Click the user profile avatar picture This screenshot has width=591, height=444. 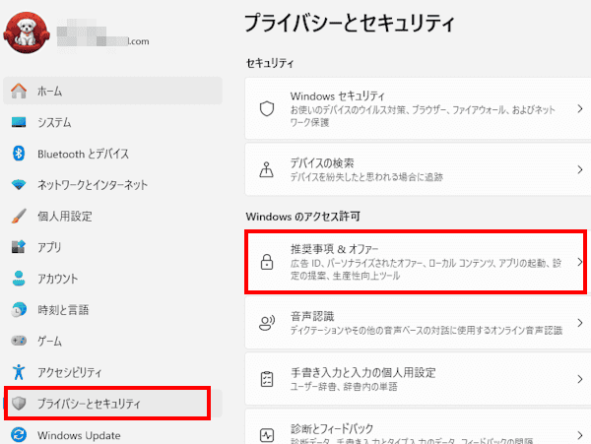(x=27, y=32)
